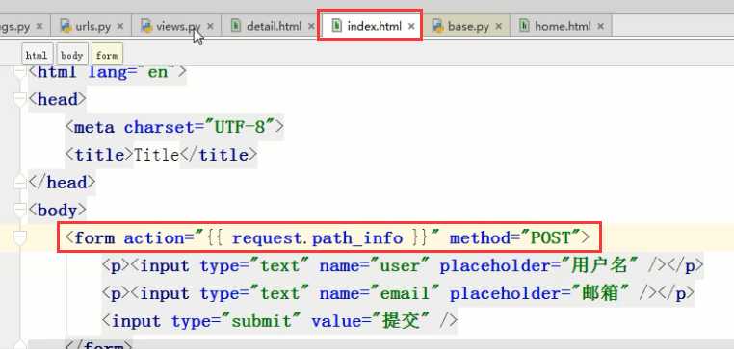The height and width of the screenshot is (349, 734).
Task: Collapse the body tag fold marker
Action: tap(19, 211)
